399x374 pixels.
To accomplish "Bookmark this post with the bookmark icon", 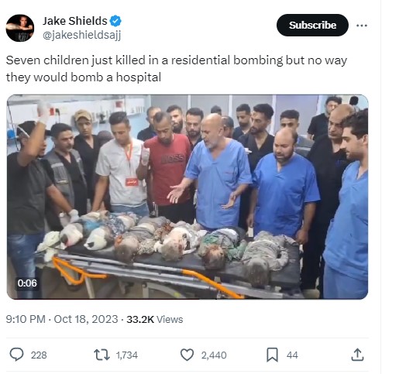I will point(272,355).
